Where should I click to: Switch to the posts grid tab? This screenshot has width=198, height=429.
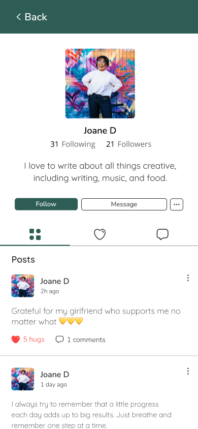click(x=35, y=234)
